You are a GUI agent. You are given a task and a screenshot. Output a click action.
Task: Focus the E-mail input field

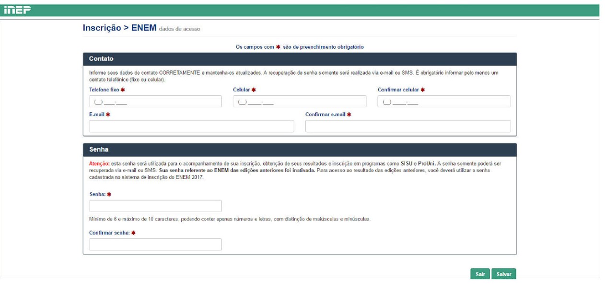[191, 126]
